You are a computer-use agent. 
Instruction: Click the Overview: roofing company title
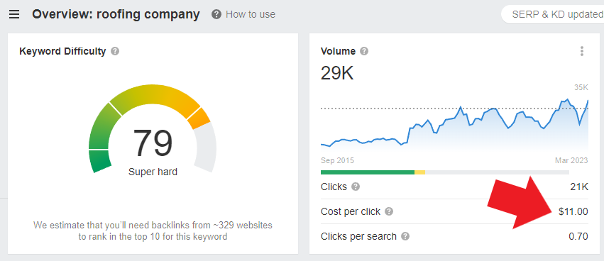click(116, 15)
